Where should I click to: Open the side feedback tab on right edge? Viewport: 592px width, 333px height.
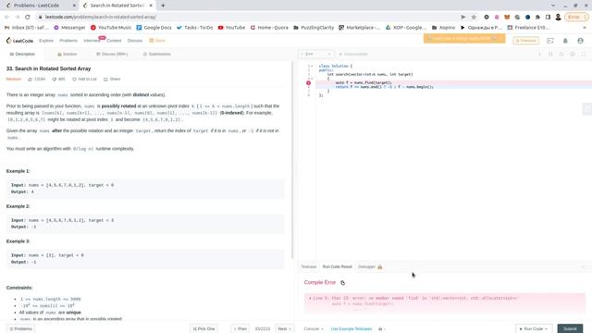(x=587, y=109)
